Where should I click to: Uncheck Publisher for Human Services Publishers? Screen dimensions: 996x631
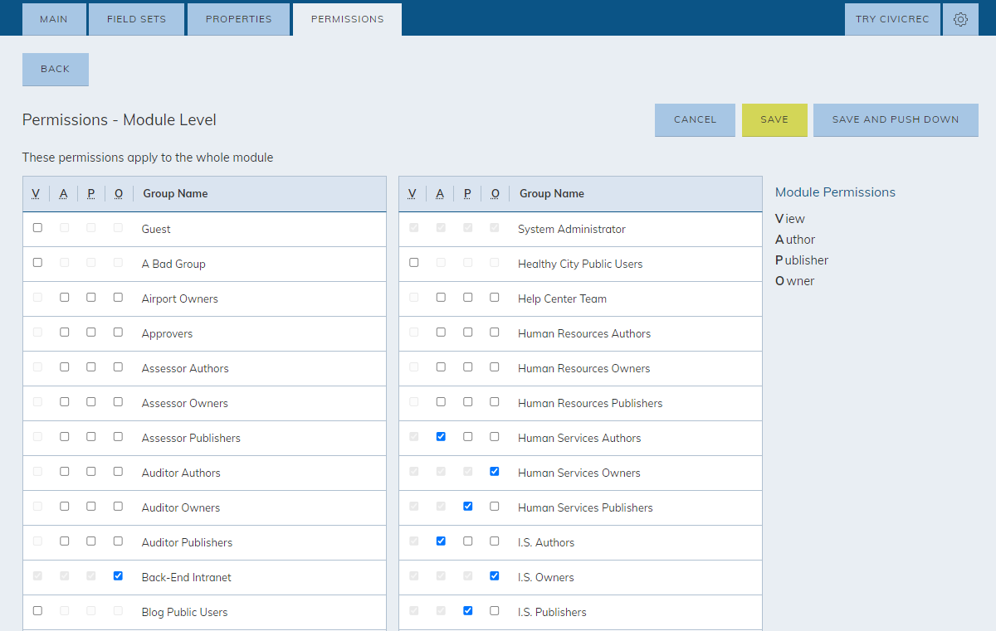[x=468, y=507]
